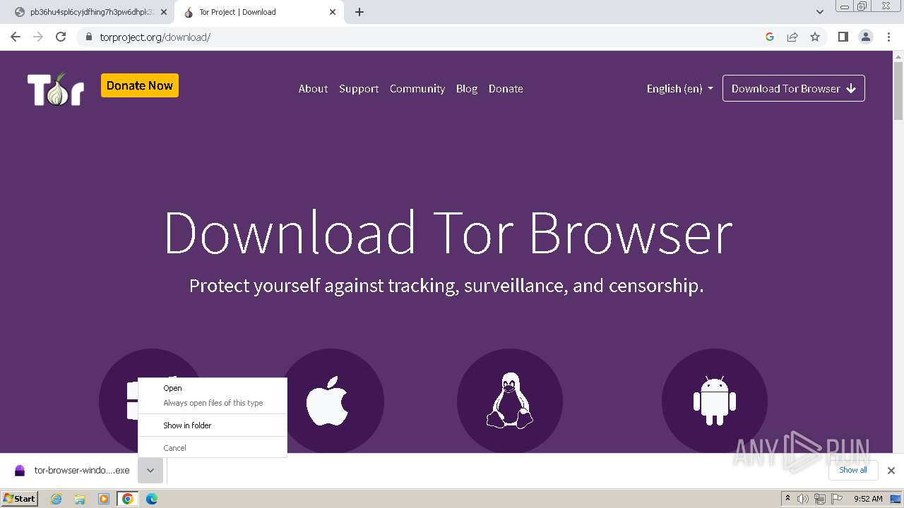The image size is (904, 508).
Task: Open the Action Center flag icon
Action: pos(837,499)
